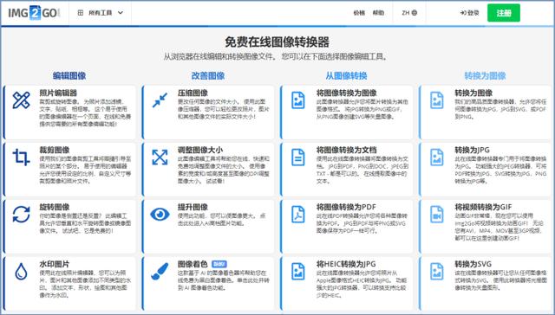Click the 从图像转换 column heading

tap(346, 75)
